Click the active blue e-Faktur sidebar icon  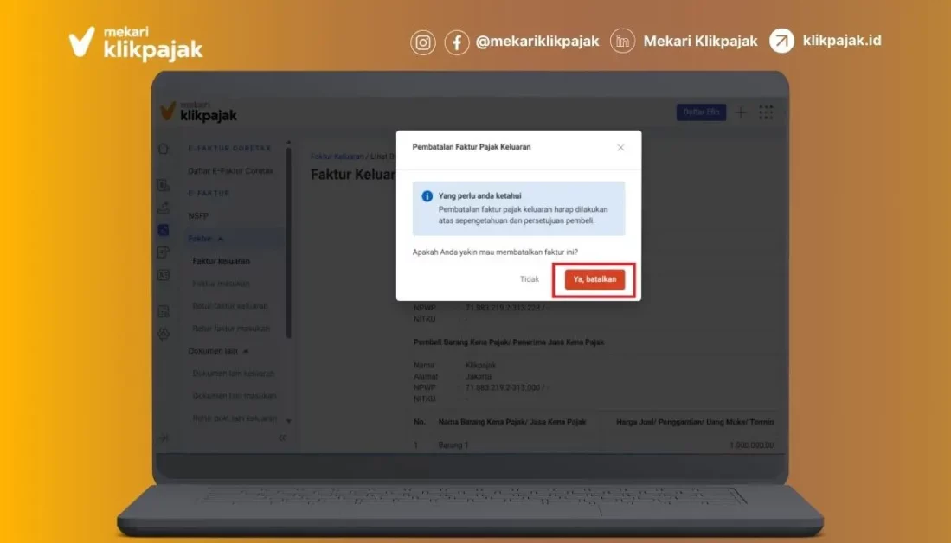pos(164,230)
